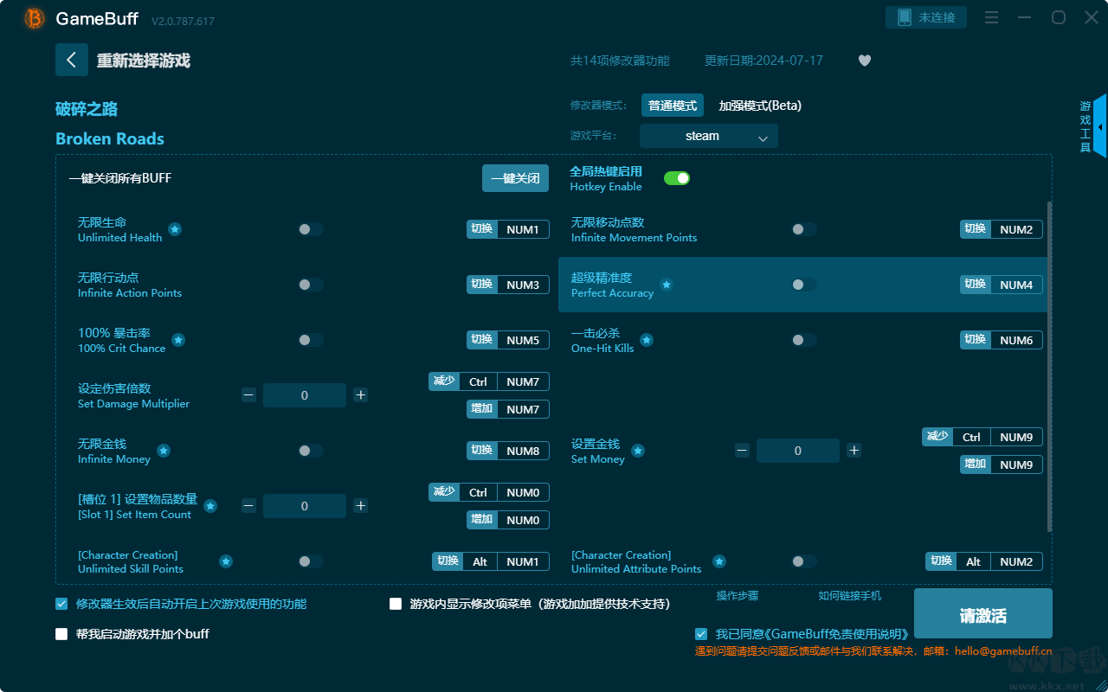1108x692 pixels.
Task: Turn on Infinite Movement Points
Action: coord(804,229)
